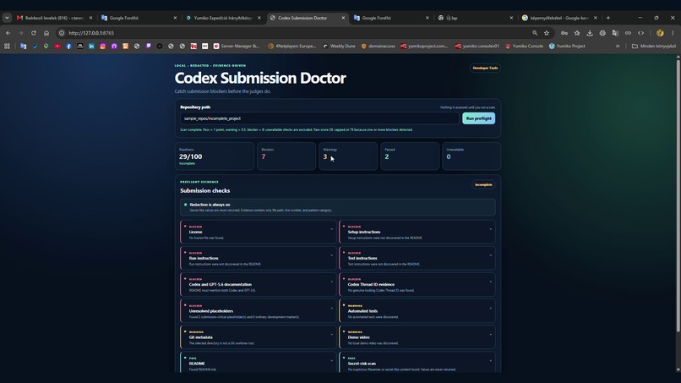The image size is (681, 383).
Task: Expand the Git metadata warning
Action: tap(259, 336)
